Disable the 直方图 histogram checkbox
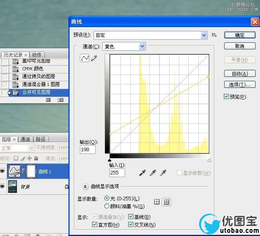 tap(94, 225)
